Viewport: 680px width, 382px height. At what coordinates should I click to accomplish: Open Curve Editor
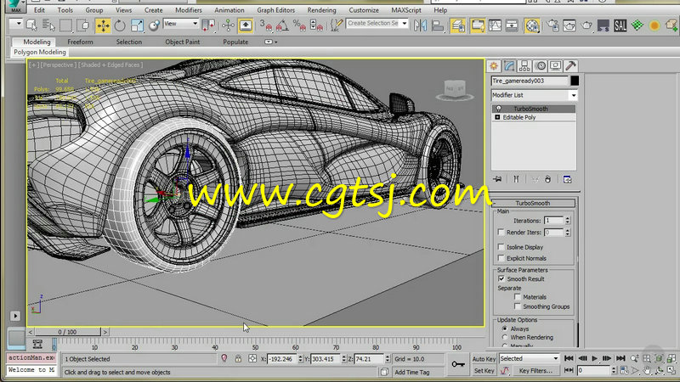495,25
